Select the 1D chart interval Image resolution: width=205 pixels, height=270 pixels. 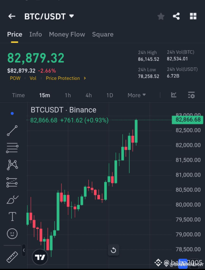tap(110, 95)
